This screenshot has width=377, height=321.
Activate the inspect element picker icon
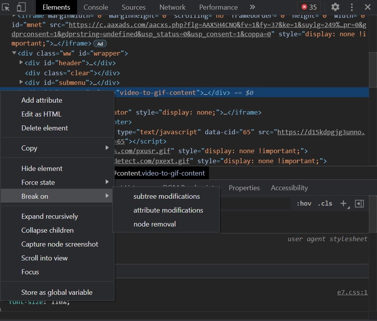click(x=6, y=7)
